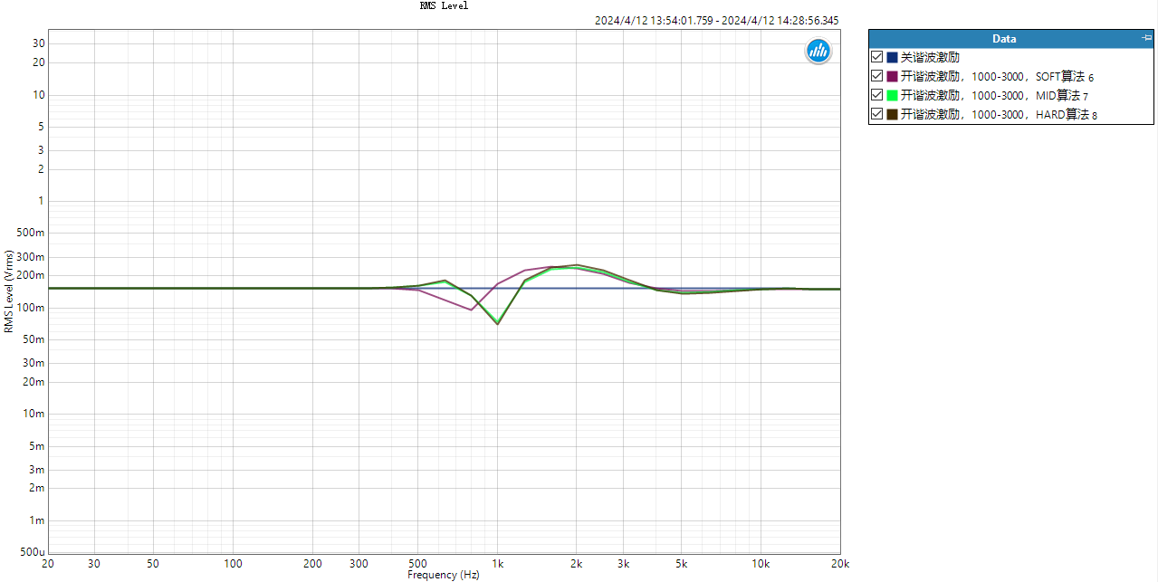1158x582 pixels.
Task: Click the 100m level axis tick label
Action: click(33, 308)
